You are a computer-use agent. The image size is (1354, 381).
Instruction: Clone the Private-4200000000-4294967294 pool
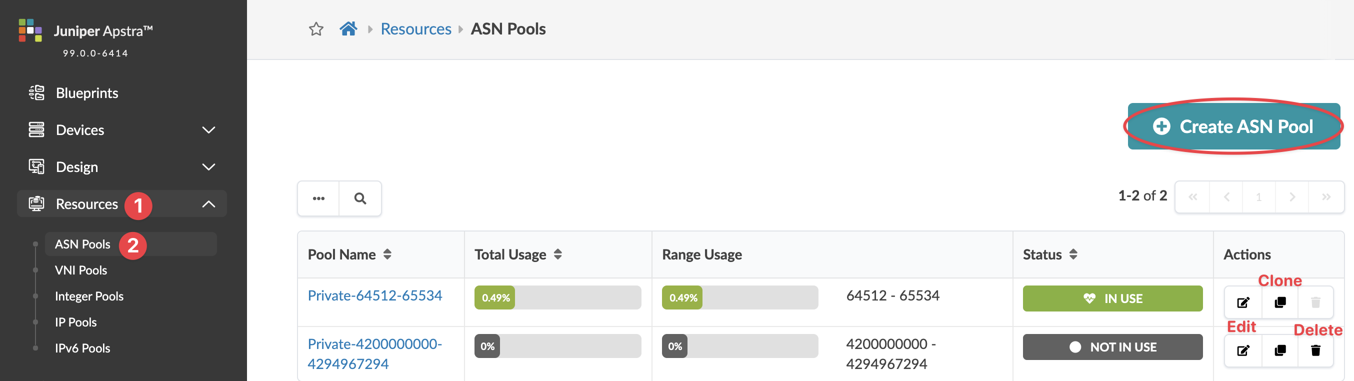1280,350
